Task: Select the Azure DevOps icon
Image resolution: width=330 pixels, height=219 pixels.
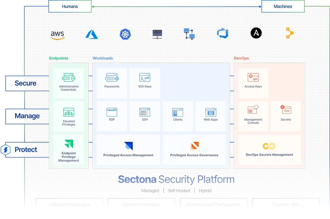Action: click(223, 34)
